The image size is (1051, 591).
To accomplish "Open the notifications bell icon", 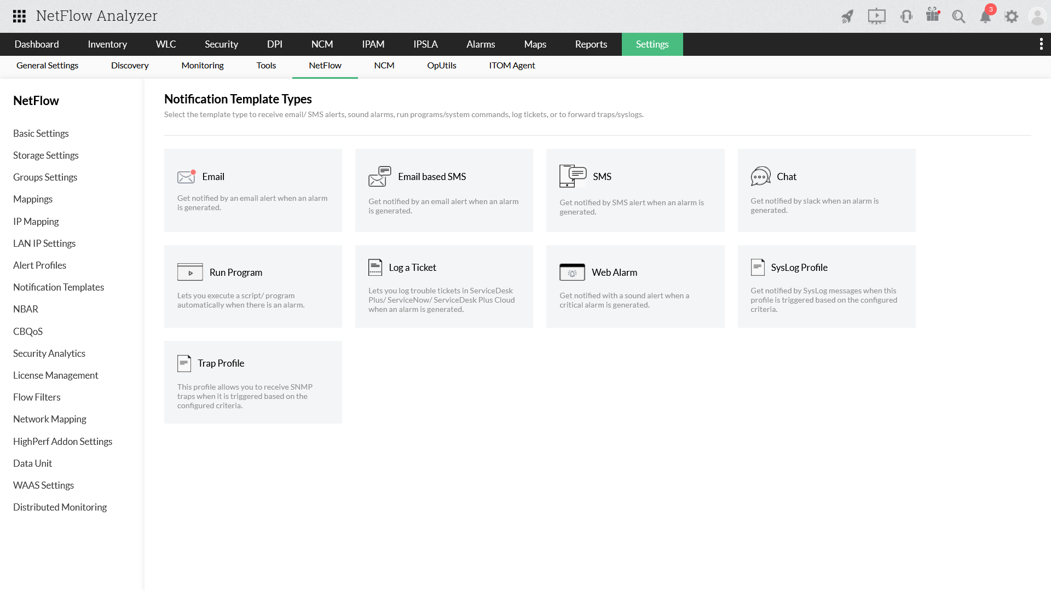I will (985, 16).
